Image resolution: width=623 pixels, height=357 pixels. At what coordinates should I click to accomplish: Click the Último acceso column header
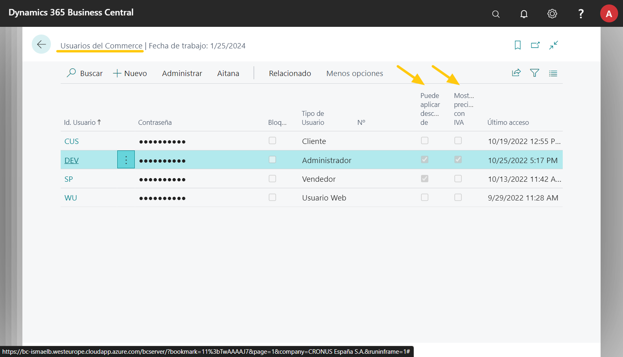click(508, 122)
